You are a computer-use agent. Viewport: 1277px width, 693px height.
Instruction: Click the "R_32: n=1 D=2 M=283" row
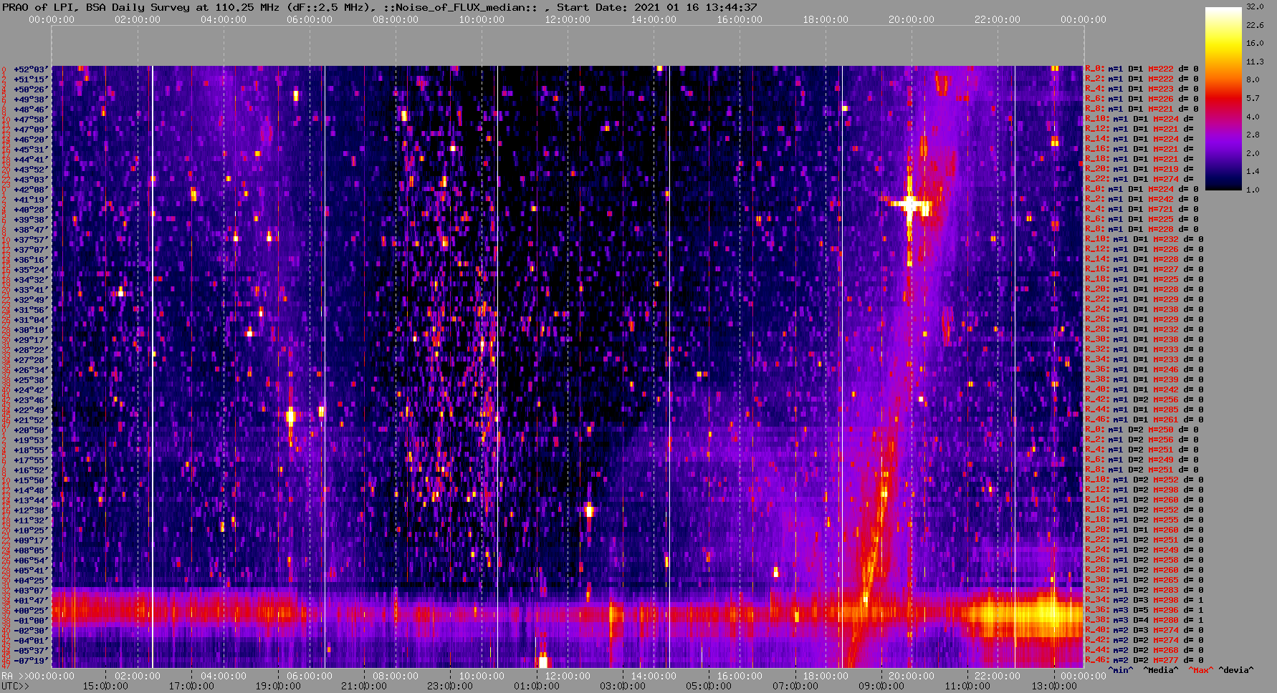coord(1144,591)
